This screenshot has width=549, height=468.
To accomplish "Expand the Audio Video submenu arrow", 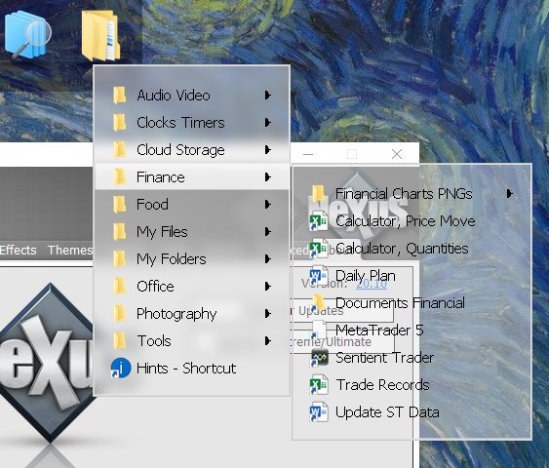I will (268, 95).
